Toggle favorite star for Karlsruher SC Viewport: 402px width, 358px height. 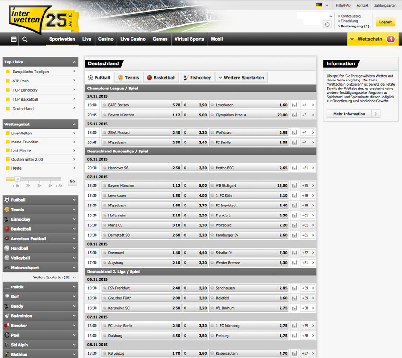click(x=105, y=308)
